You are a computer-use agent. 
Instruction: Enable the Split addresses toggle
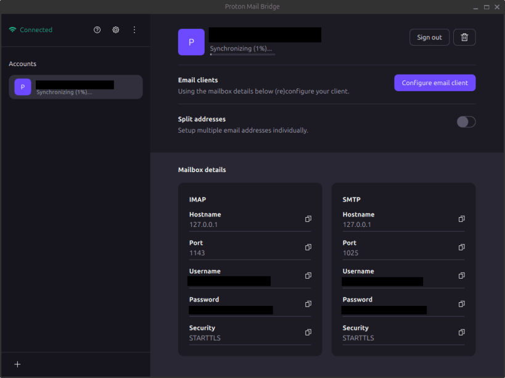coord(466,121)
